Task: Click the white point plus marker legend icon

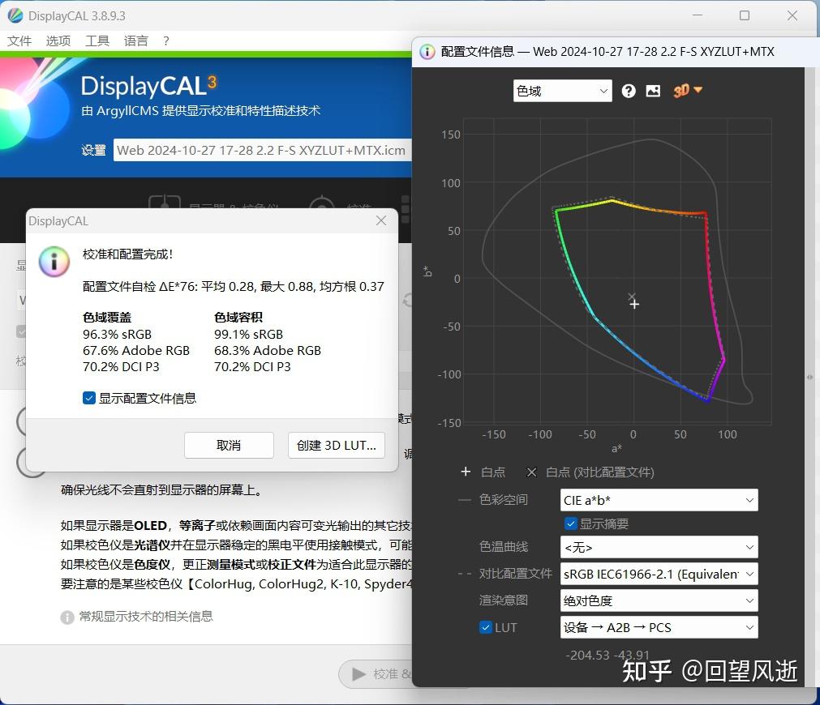Action: (x=466, y=472)
